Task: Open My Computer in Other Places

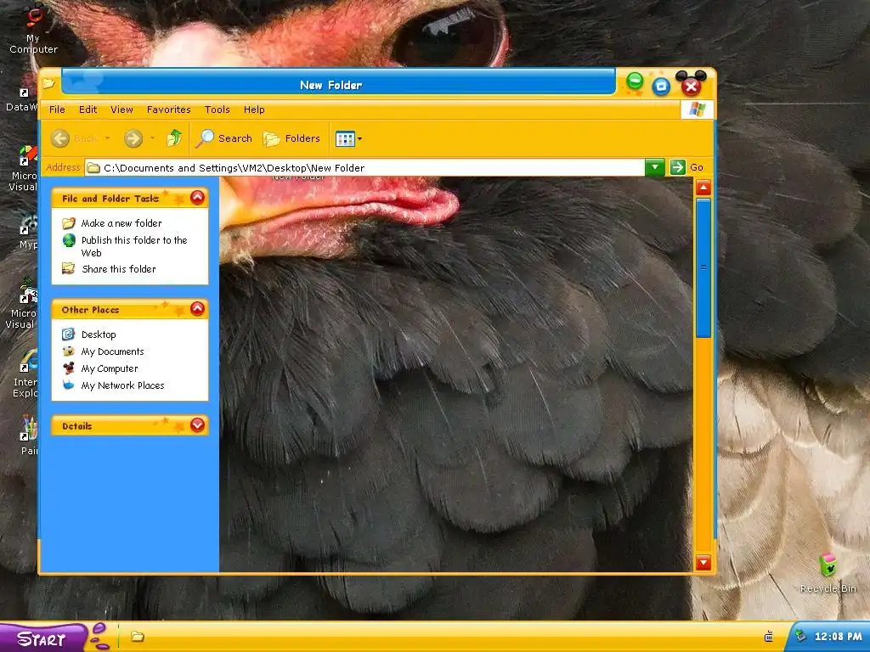Action: 110,368
